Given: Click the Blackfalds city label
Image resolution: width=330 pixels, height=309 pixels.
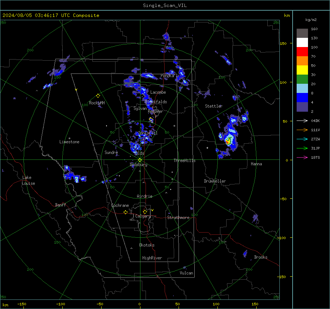Looking at the screenshot, I should 156,102.
